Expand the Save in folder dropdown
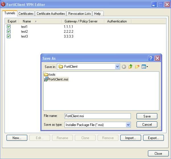This screenshot has width=171, height=159. [117, 67]
